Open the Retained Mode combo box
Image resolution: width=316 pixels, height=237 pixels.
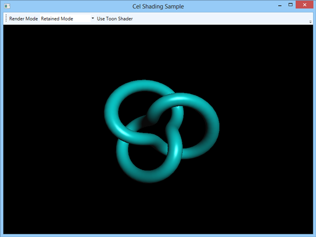point(67,18)
